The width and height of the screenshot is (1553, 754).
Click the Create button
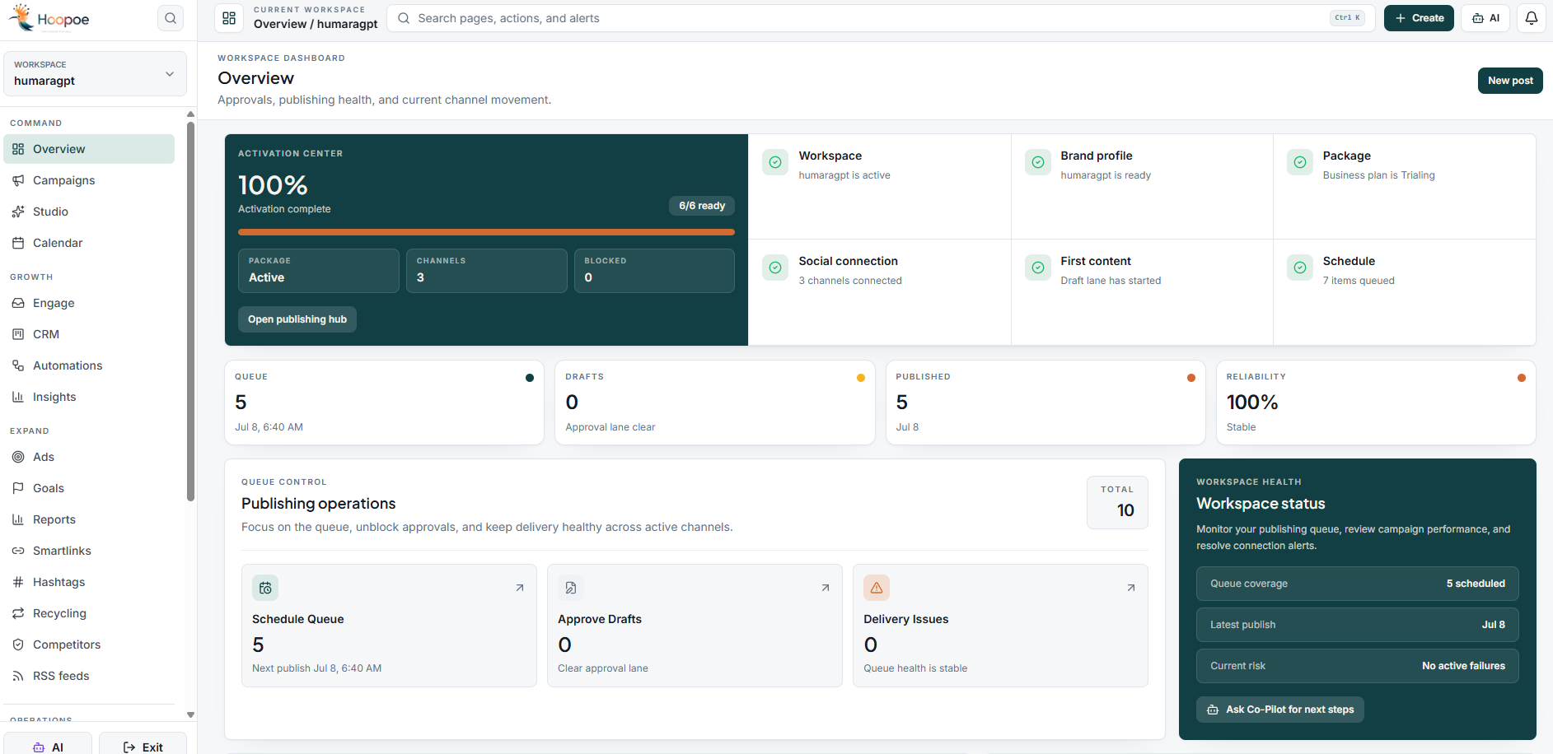[1419, 18]
